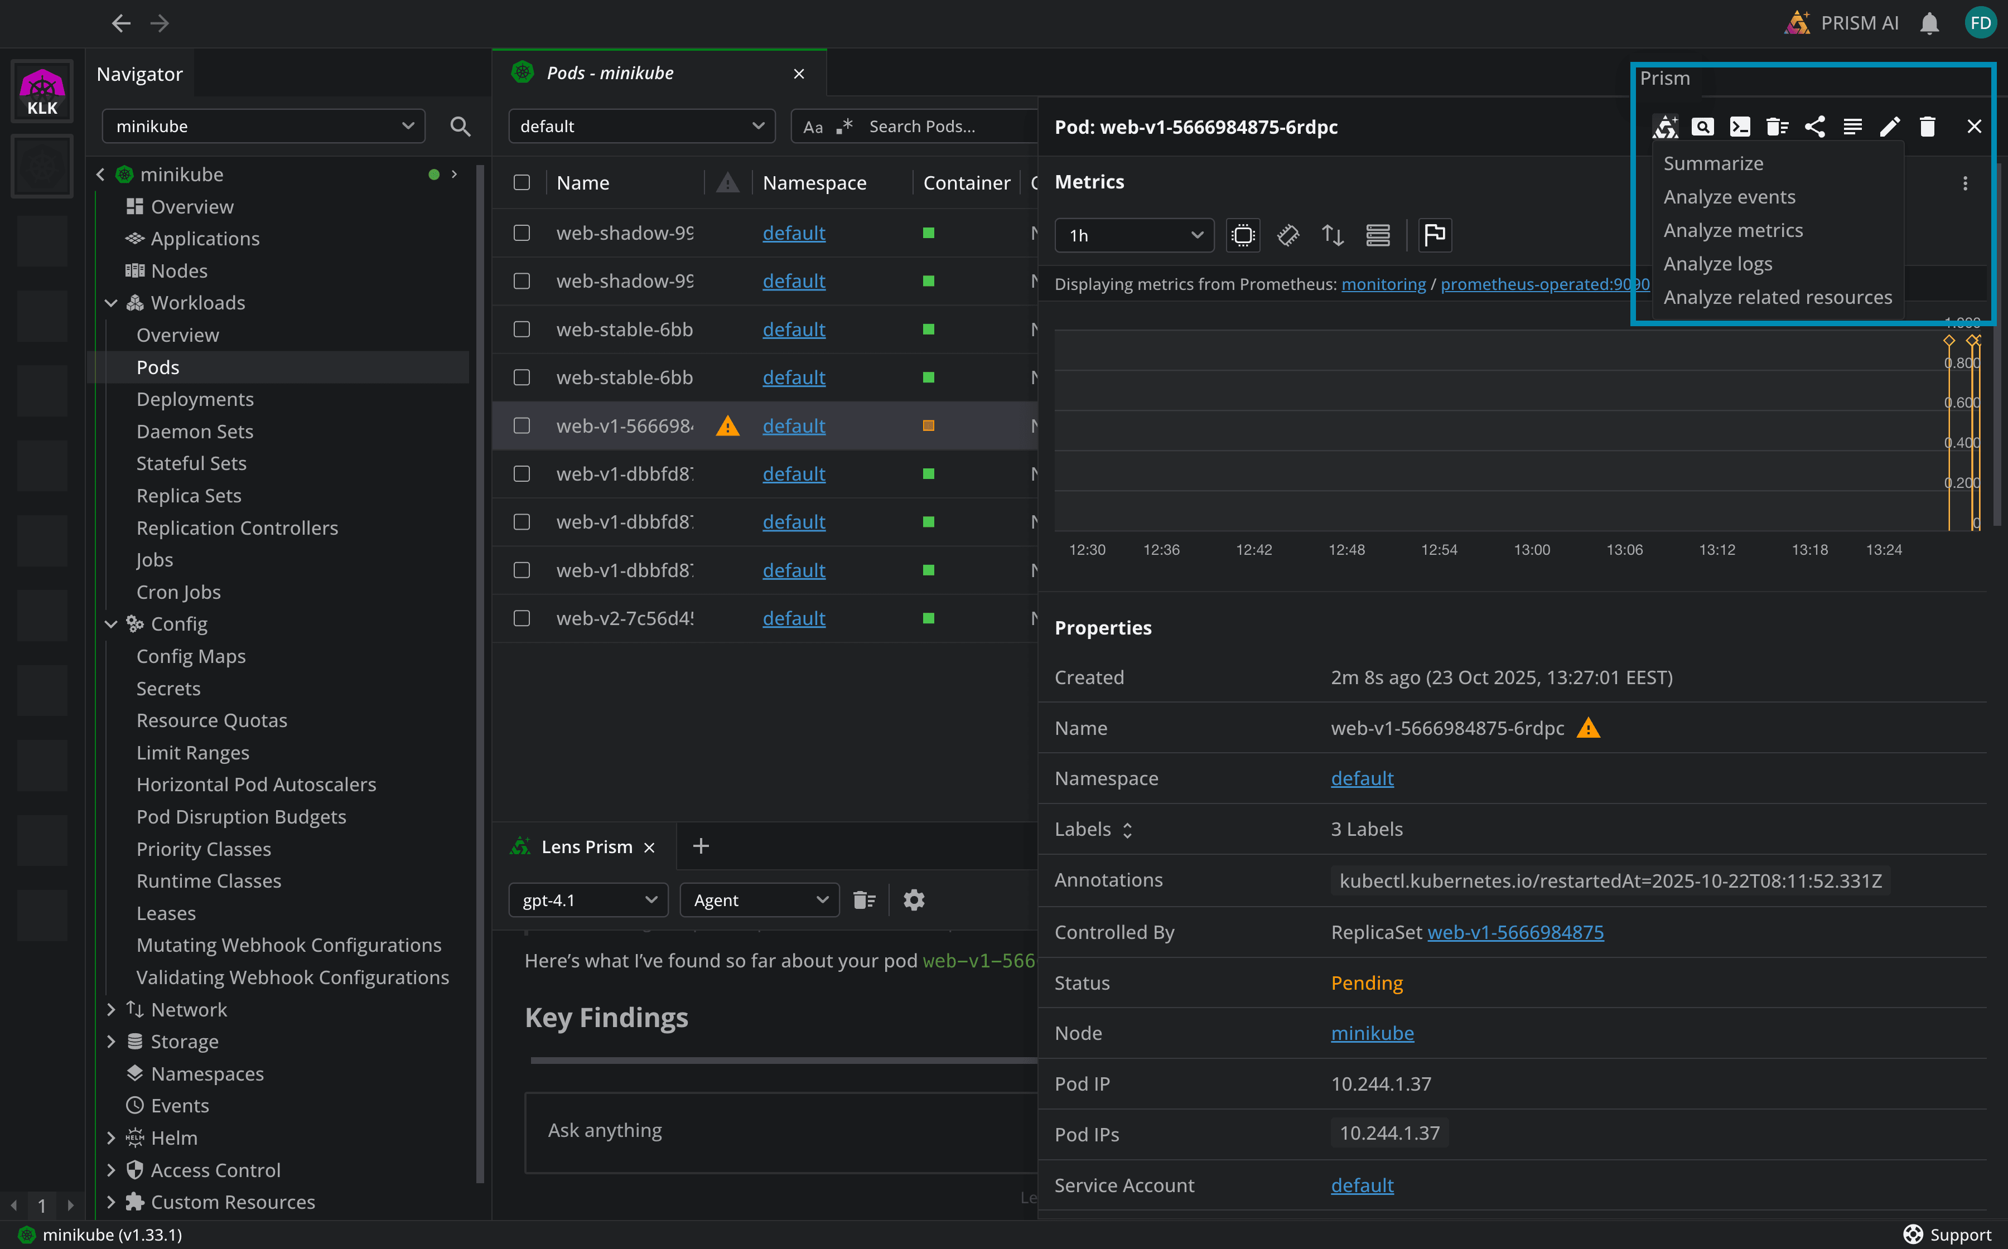Share the pod details via the share icon
Viewport: 2008px width, 1249px height.
click(1814, 125)
